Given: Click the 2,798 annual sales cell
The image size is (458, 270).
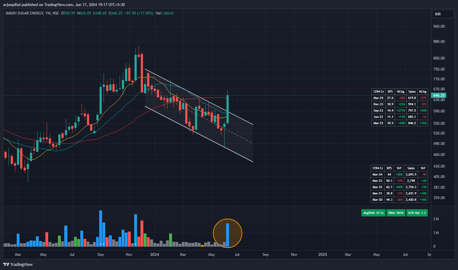Looking at the screenshot, I should [411, 181].
